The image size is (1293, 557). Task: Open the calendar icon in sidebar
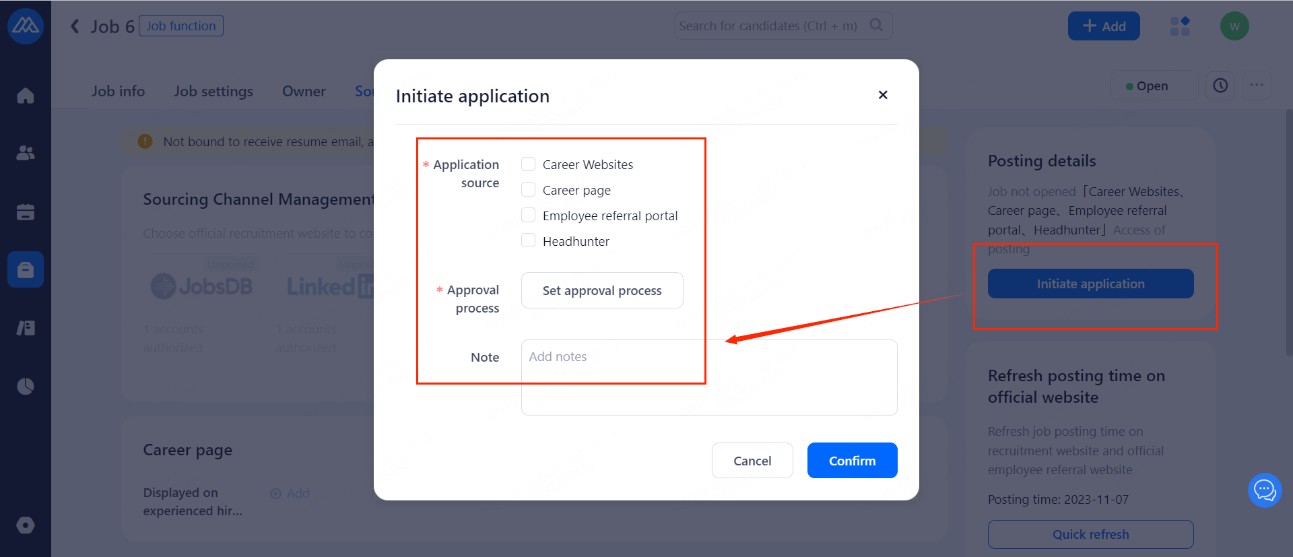coord(26,212)
